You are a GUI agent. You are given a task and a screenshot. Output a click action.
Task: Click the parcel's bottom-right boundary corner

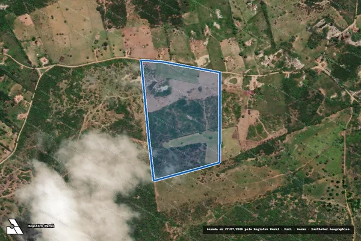tap(220, 163)
